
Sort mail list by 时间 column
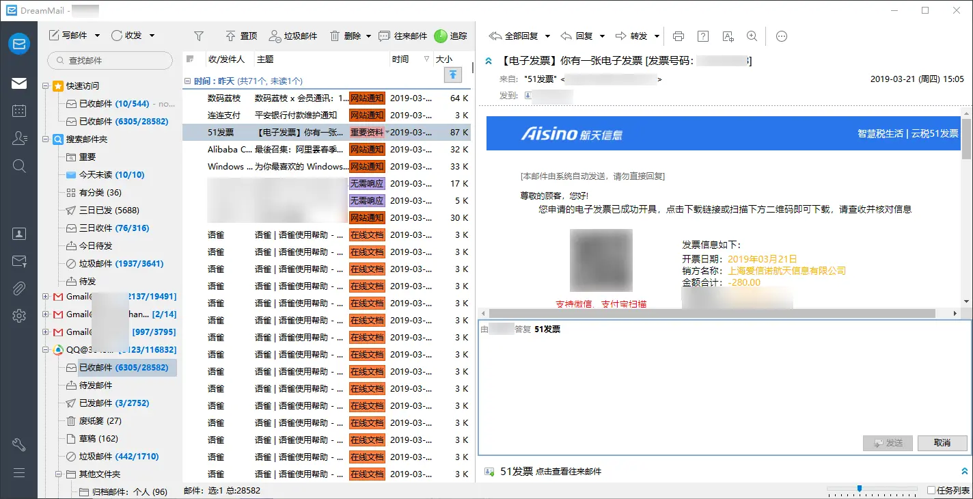click(411, 59)
